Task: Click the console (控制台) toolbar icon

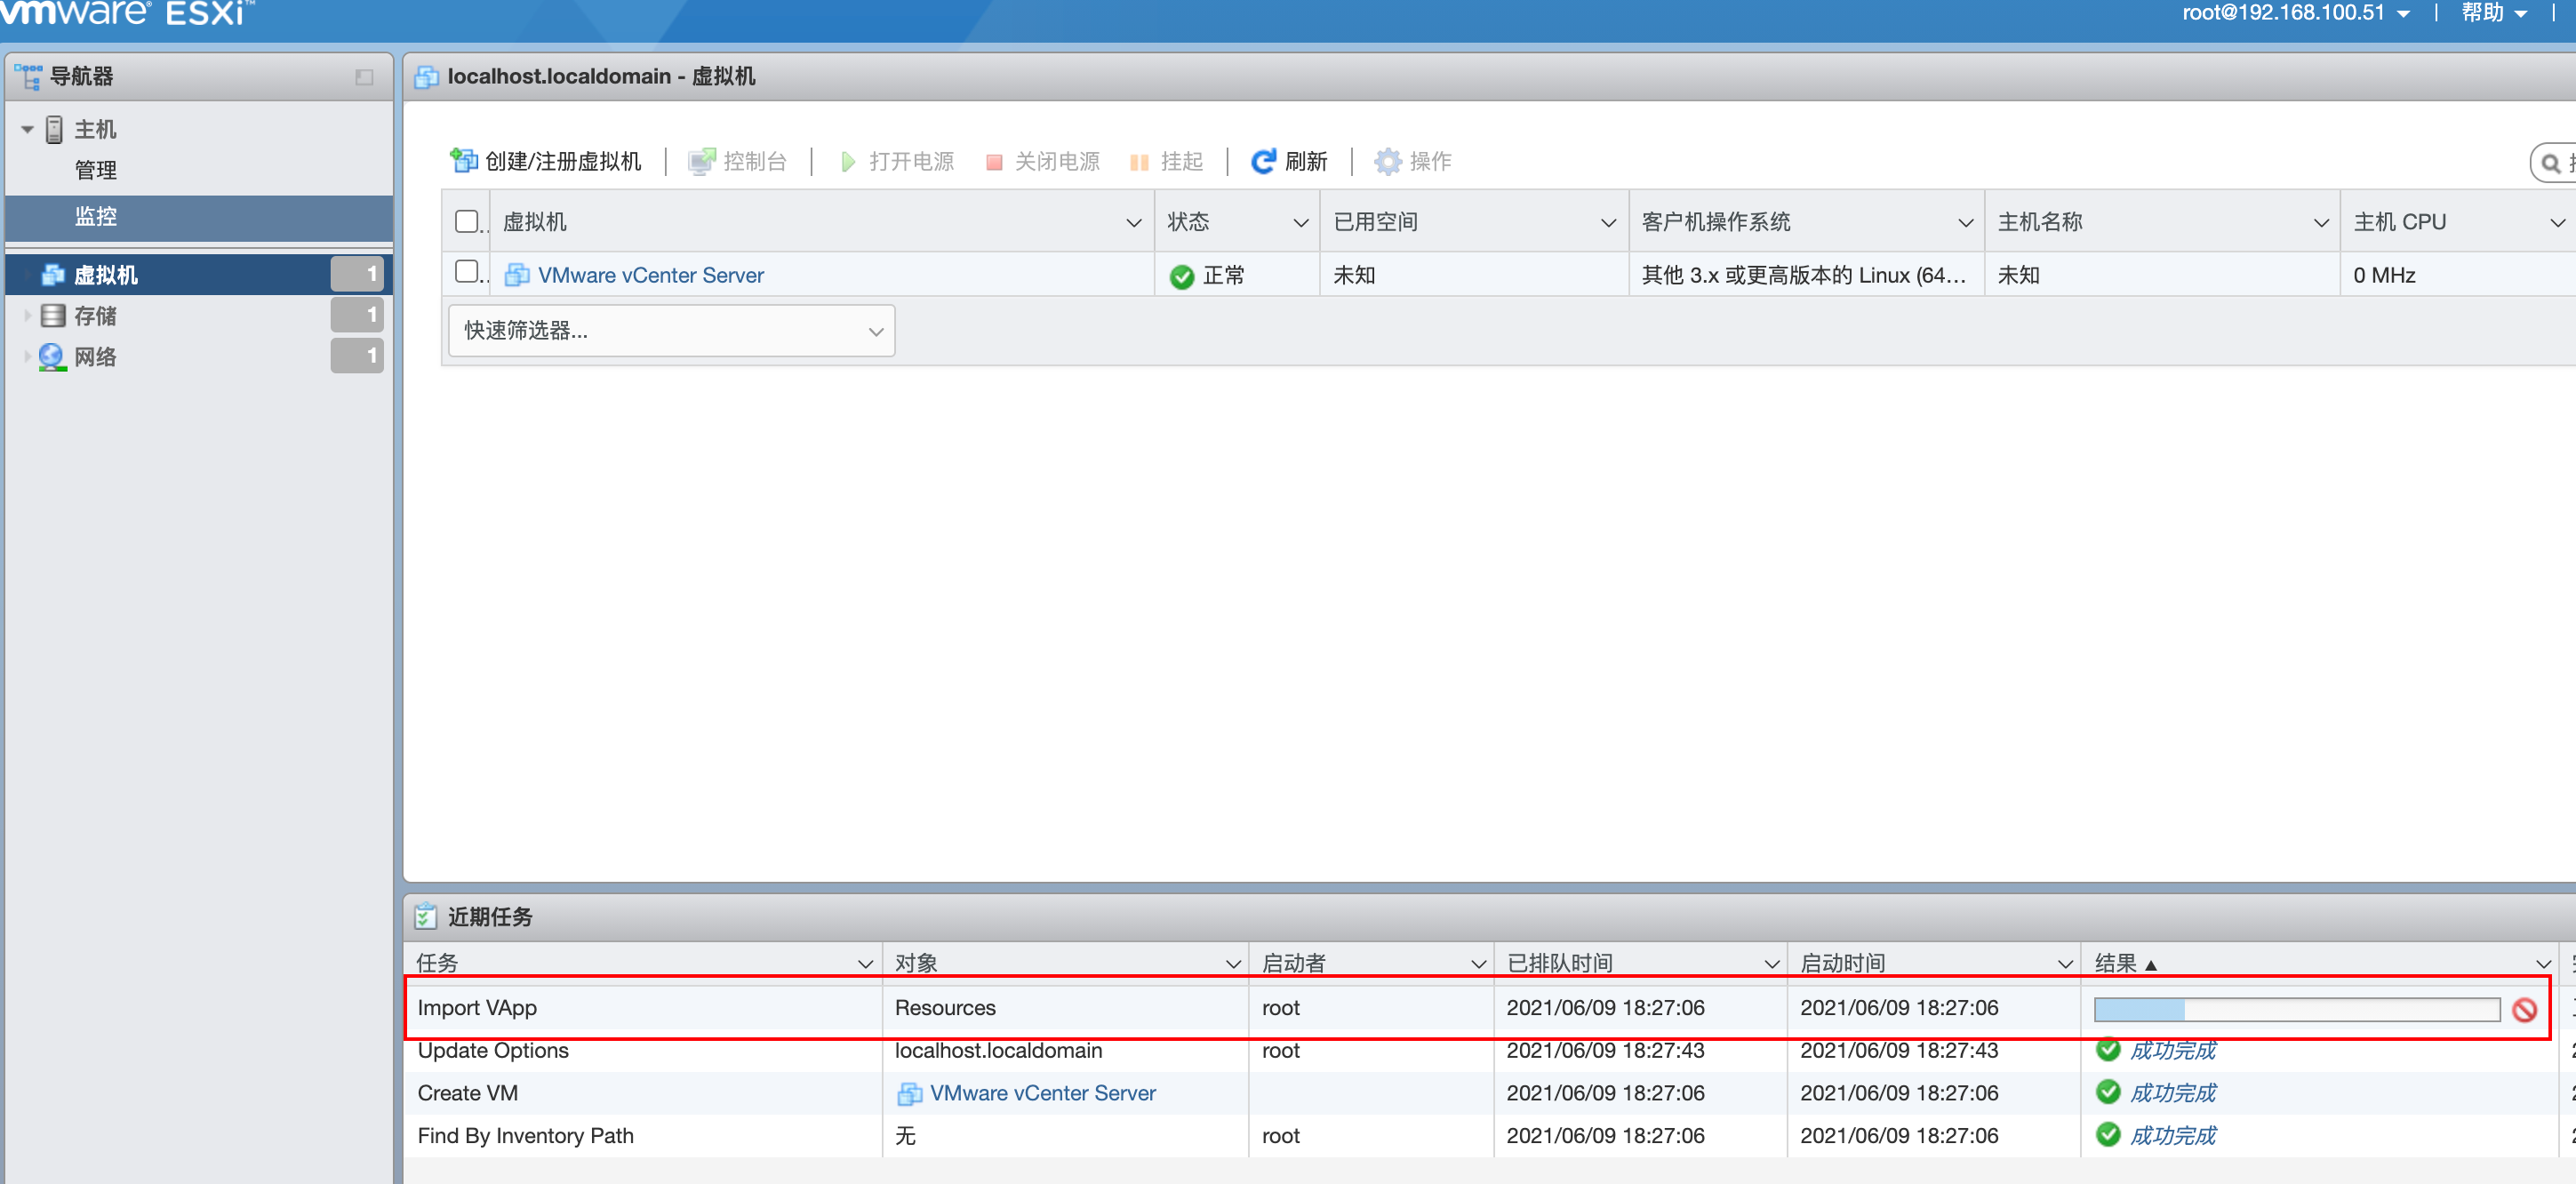Action: 702,161
